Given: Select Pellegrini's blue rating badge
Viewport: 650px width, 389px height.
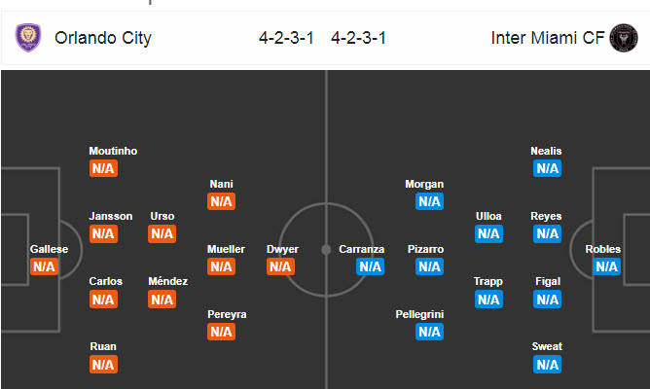Looking at the screenshot, I should coord(429,332).
